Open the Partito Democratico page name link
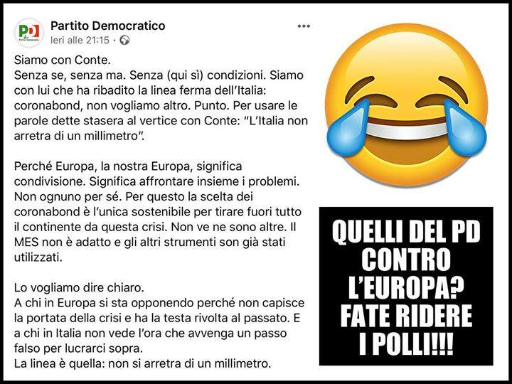The image size is (512, 384). tap(108, 26)
